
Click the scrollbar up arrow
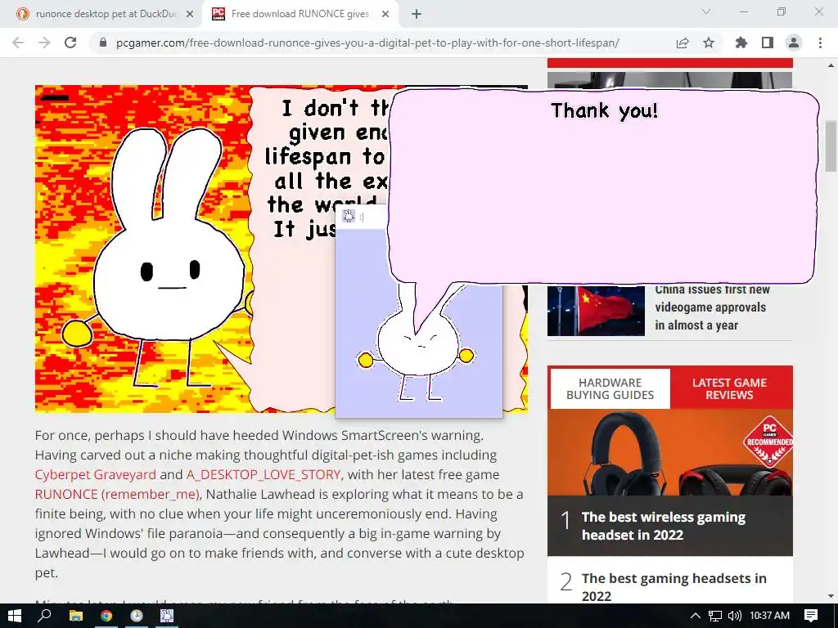tap(831, 65)
